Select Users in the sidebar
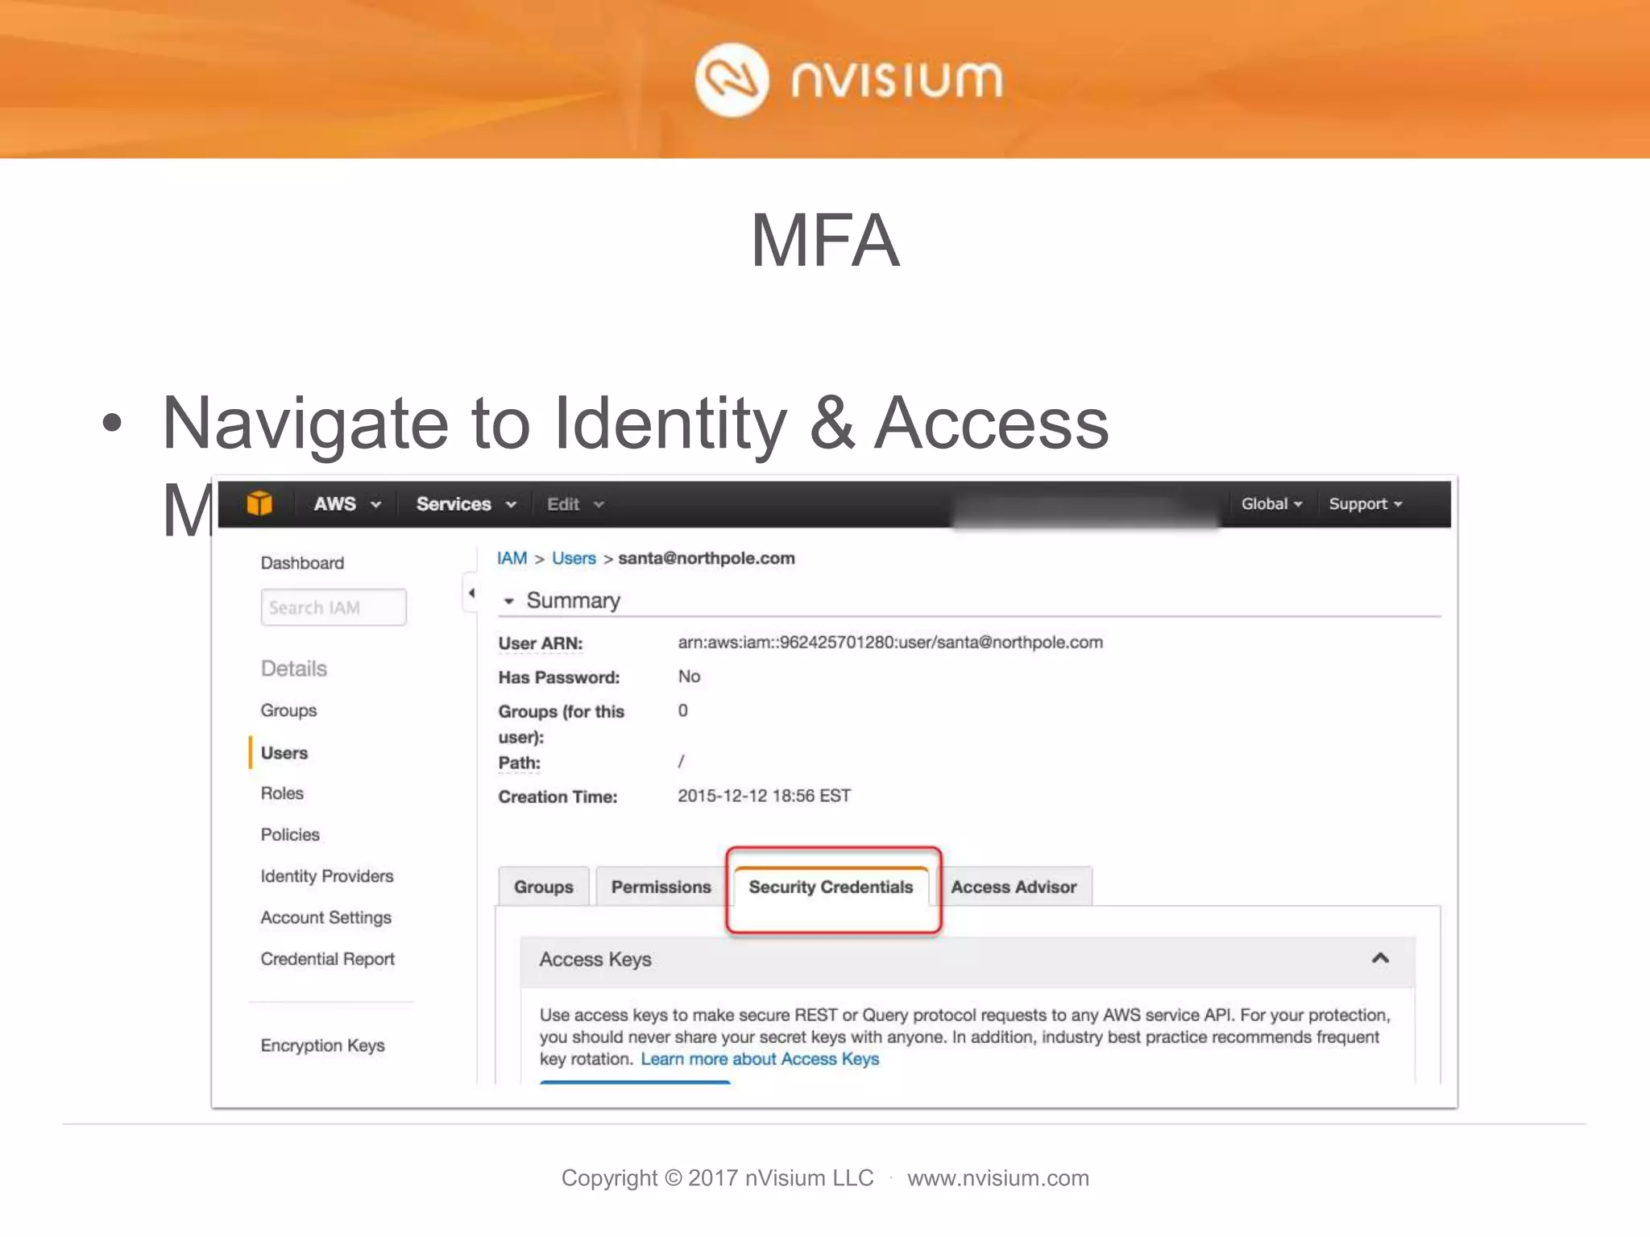 (284, 753)
